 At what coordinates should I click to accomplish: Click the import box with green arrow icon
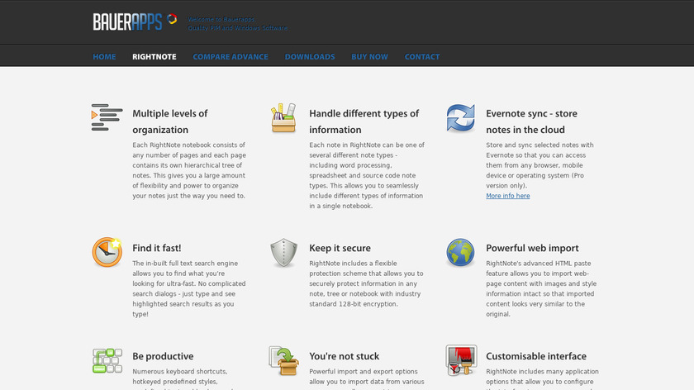click(283, 361)
